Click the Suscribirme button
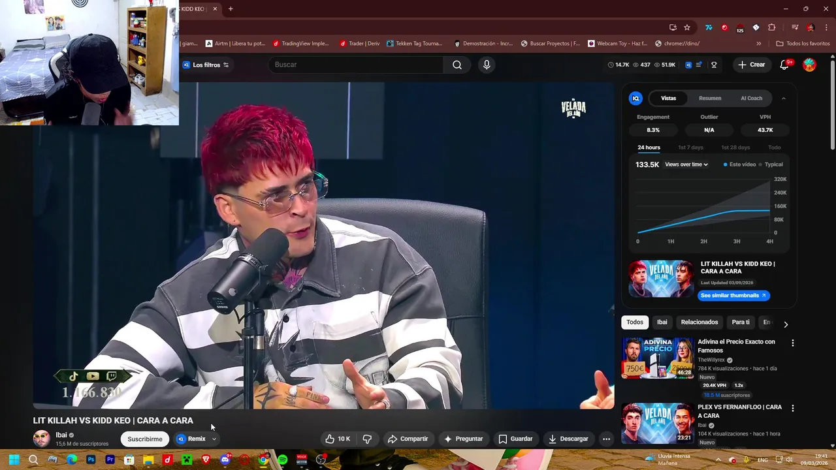Viewport: 836px width, 470px height. coord(145,439)
